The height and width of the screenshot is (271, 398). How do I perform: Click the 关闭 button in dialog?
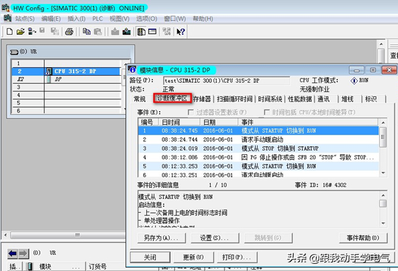(x=150, y=257)
